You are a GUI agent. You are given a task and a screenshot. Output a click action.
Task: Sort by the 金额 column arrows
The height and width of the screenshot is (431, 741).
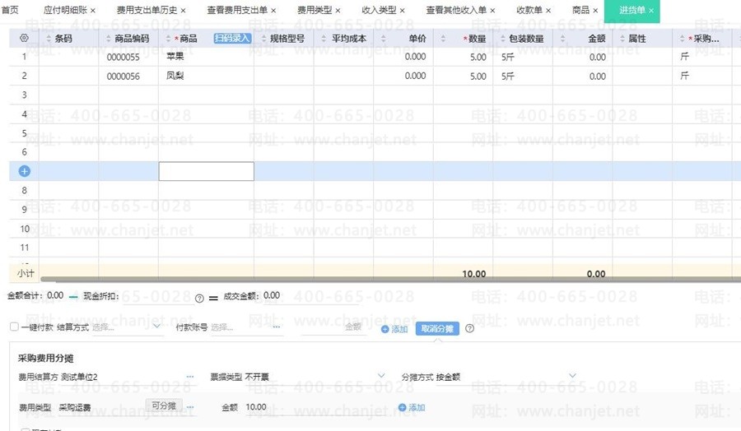(x=562, y=39)
